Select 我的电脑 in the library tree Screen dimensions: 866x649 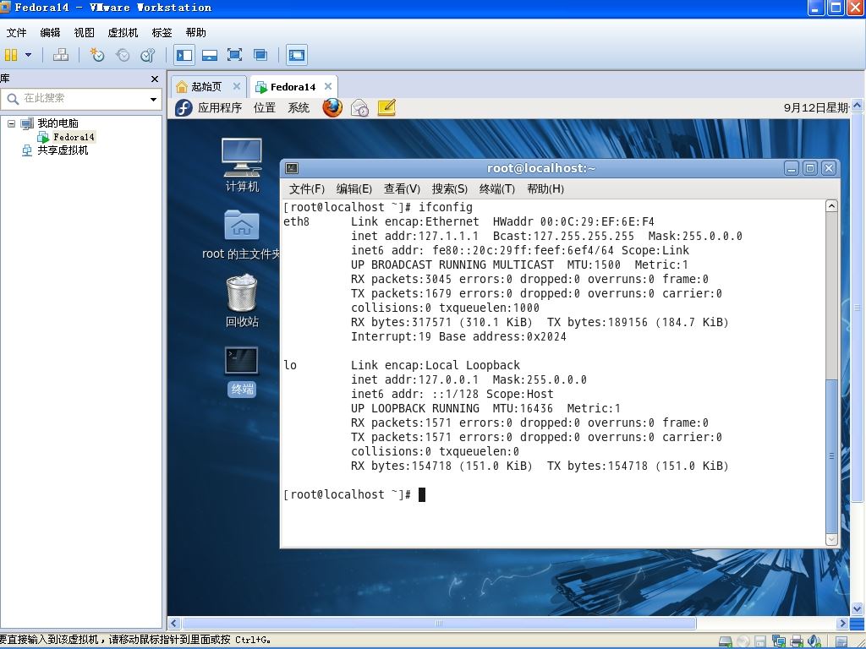click(58, 123)
